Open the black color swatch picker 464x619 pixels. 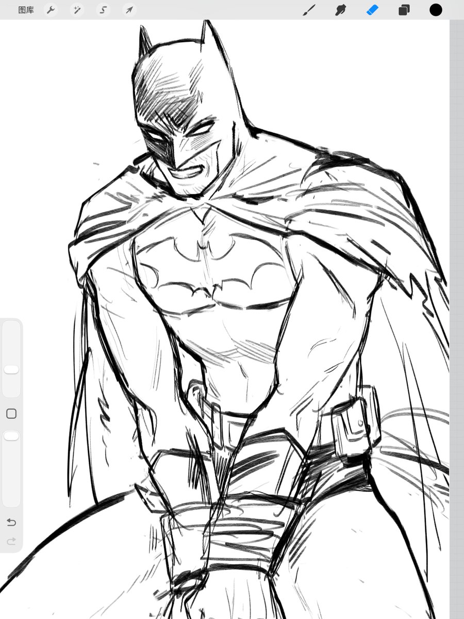(436, 10)
